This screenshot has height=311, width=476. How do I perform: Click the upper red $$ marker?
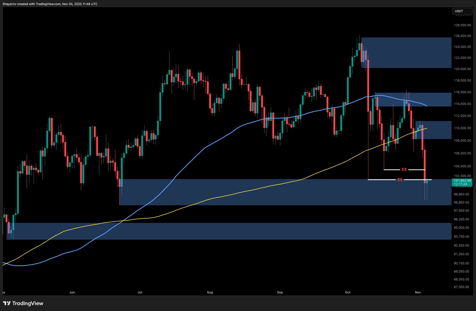[404, 169]
